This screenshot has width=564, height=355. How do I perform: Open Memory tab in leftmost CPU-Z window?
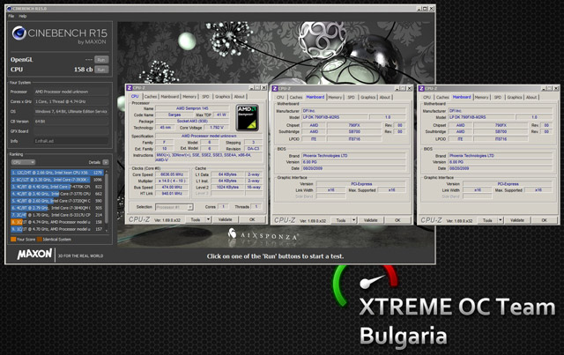tap(189, 97)
